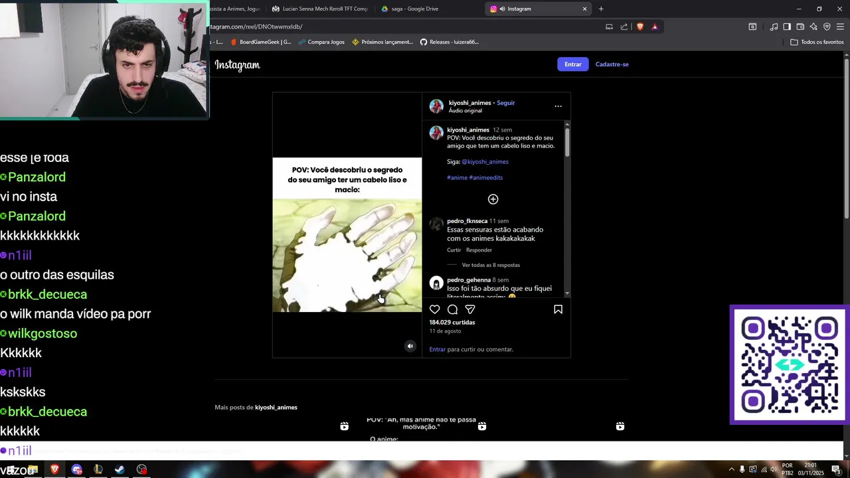Load more comments with the plus circle
Image resolution: width=850 pixels, height=478 pixels.
pos(493,199)
